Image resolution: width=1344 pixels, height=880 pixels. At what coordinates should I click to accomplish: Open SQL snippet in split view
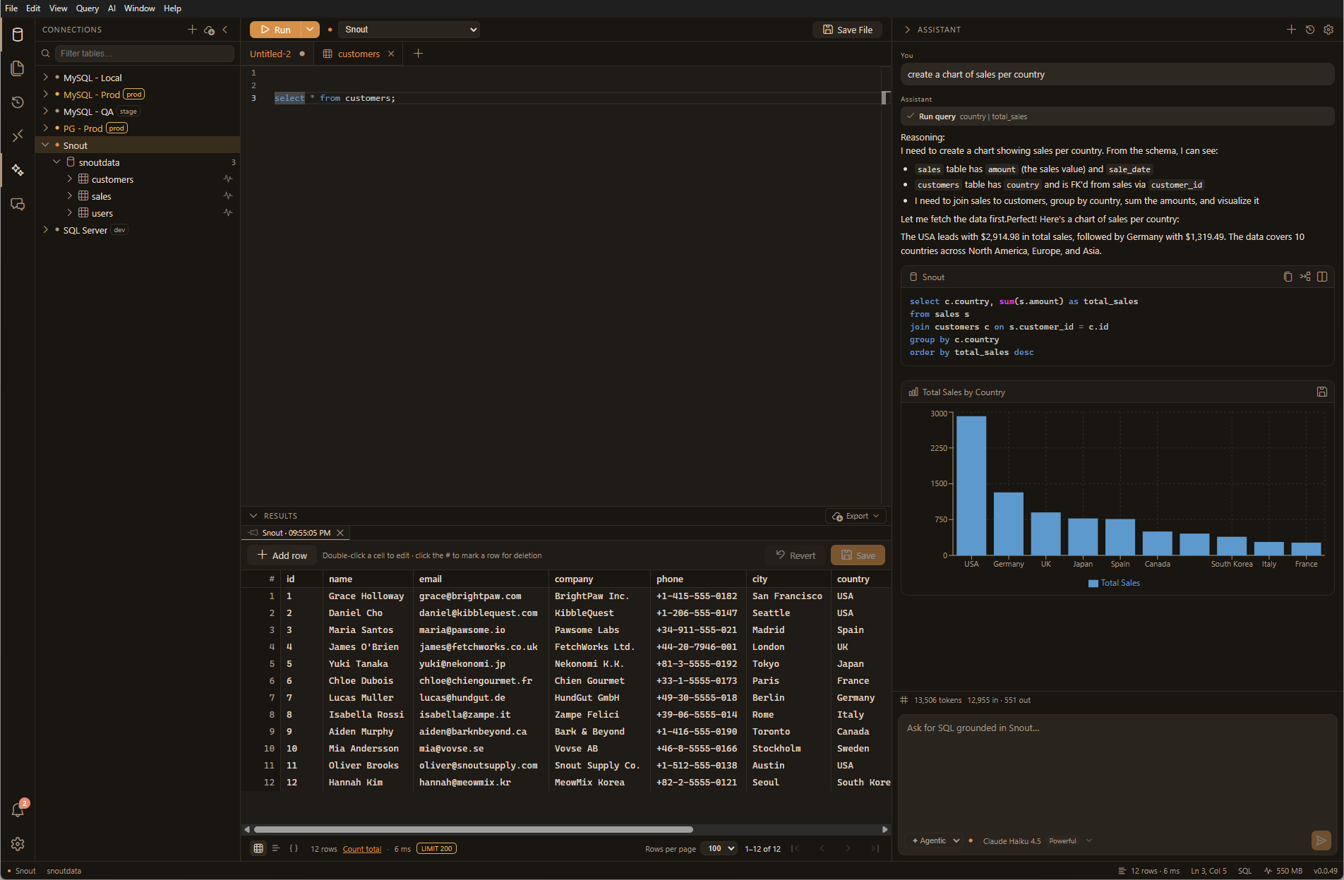(x=1322, y=277)
